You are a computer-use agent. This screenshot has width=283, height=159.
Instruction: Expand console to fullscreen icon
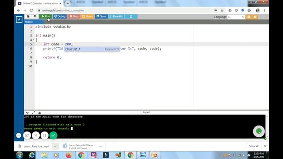click(x=34, y=113)
